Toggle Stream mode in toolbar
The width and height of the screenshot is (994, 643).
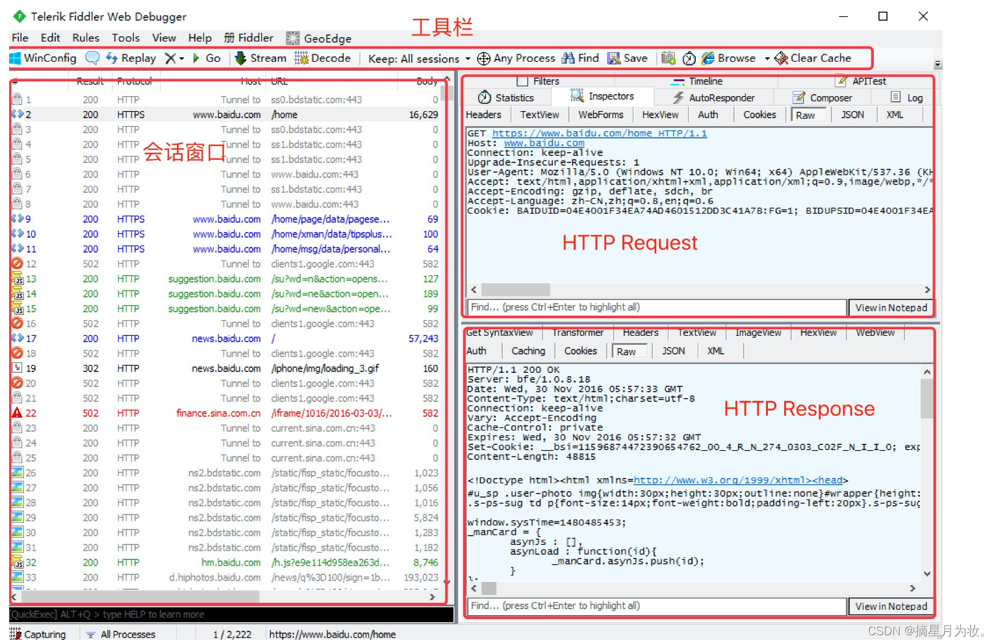pyautogui.click(x=261, y=58)
